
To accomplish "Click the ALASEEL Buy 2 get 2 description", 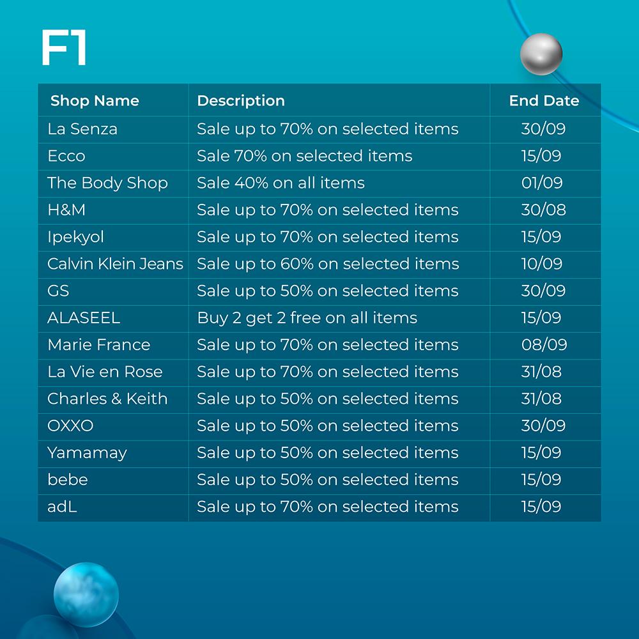I will pyautogui.click(x=307, y=318).
